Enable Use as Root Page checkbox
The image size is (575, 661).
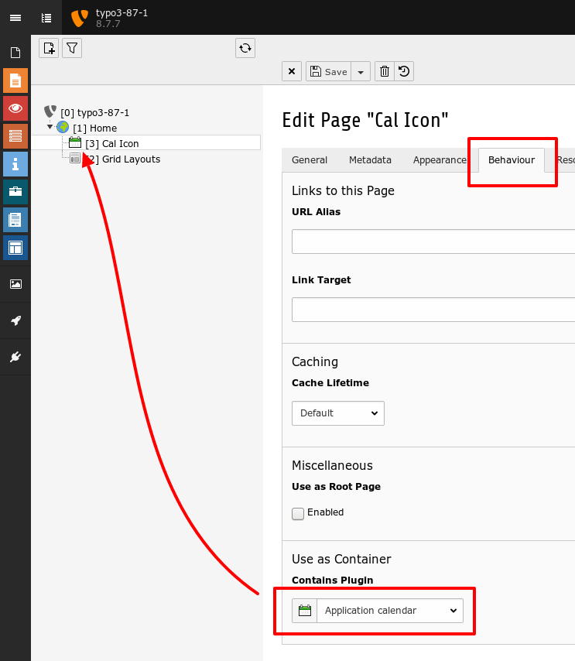[298, 513]
